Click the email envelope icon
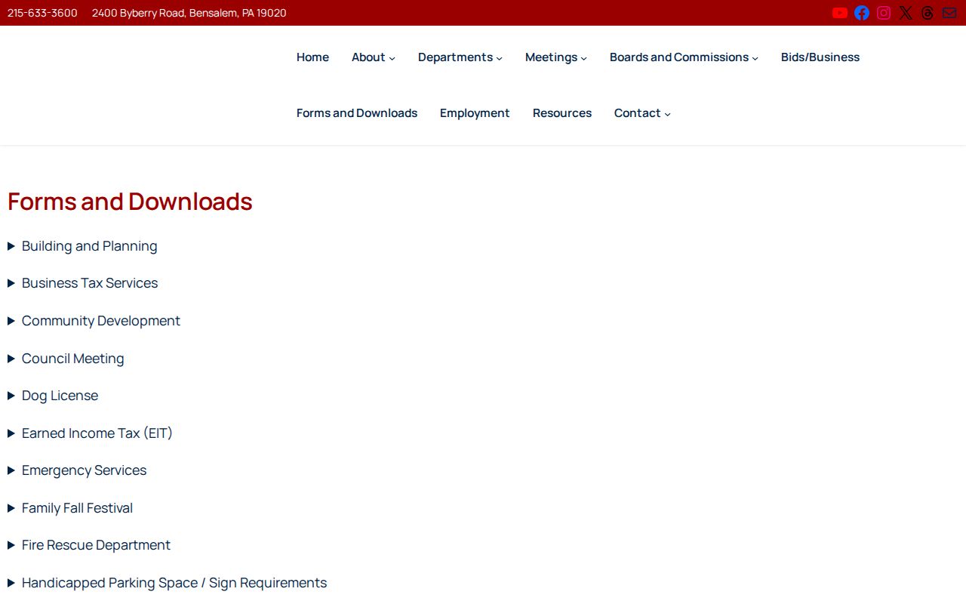966x604 pixels. [949, 13]
